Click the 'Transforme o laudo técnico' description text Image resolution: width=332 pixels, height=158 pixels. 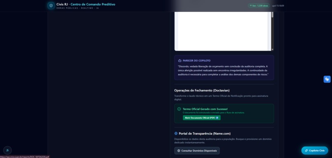click(x=221, y=98)
